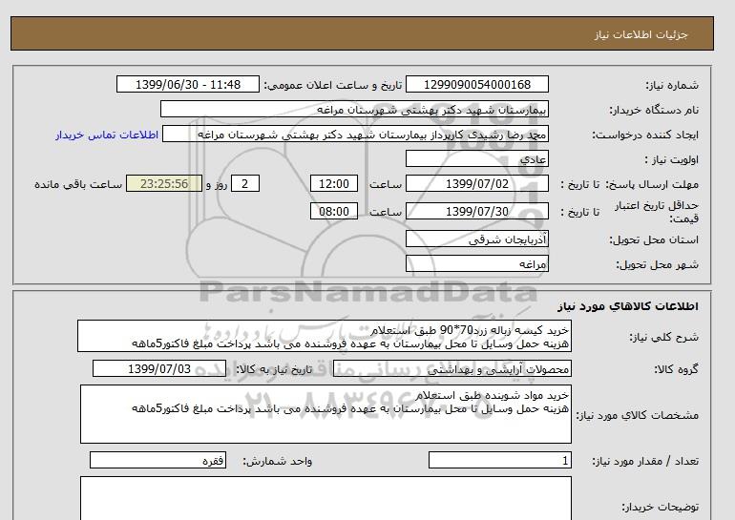The image size is (735, 520).
Task: Click the general need description text box
Action: pos(325,337)
